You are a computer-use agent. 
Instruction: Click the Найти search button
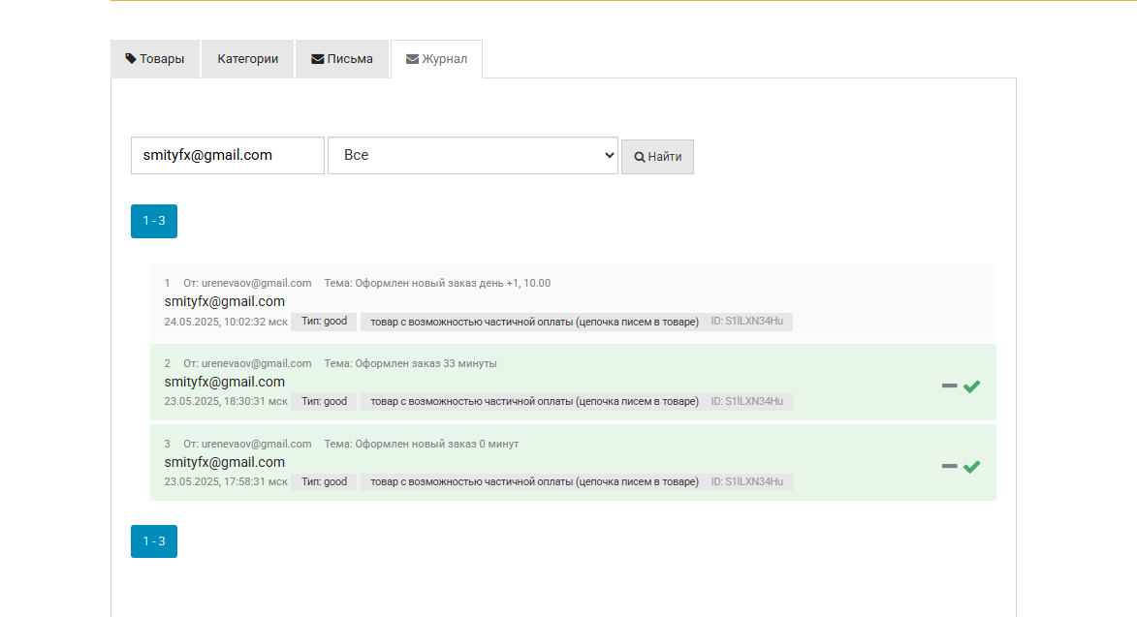(658, 156)
